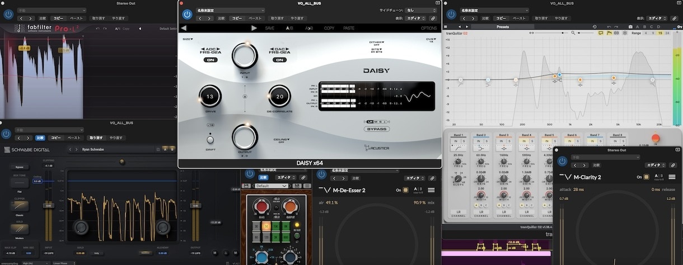Image resolution: width=683 pixels, height=265 pixels.
Task: Toggle the DAISY plugin power button
Action: click(x=187, y=14)
